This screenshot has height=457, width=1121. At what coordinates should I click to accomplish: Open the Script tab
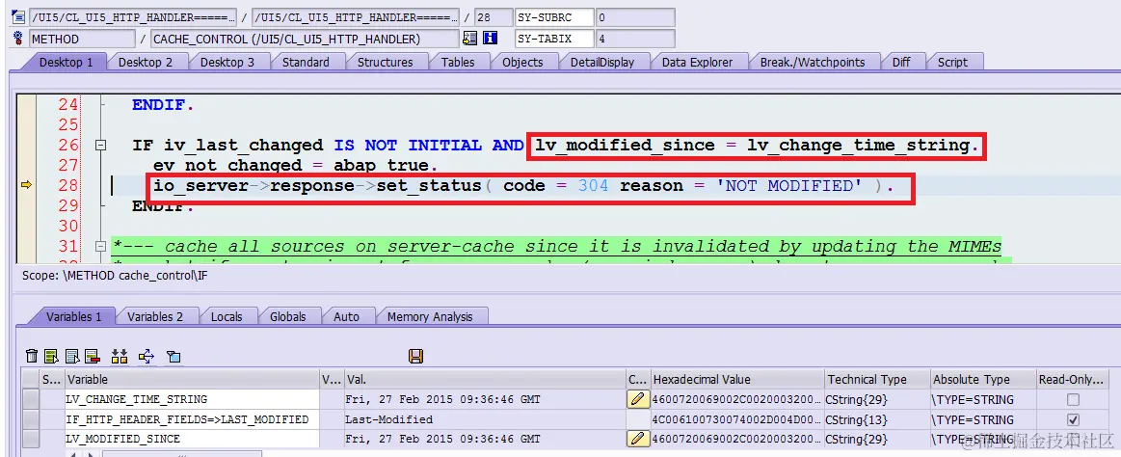952,63
